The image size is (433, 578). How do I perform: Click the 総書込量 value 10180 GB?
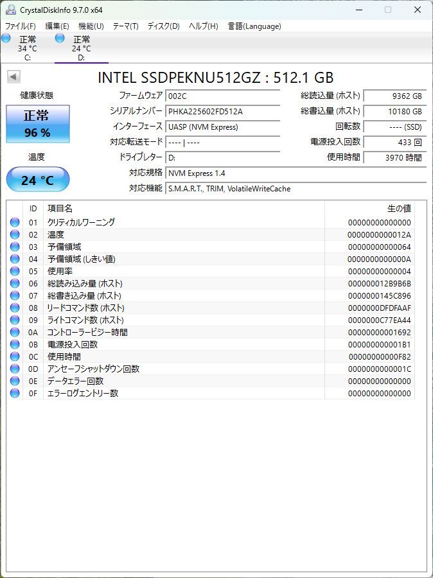coord(394,111)
